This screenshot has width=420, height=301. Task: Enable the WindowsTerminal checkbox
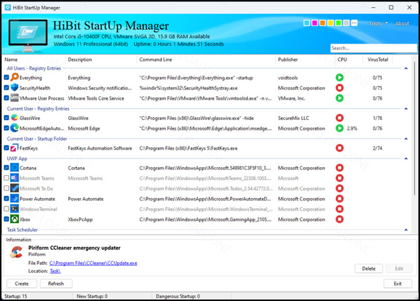click(x=6, y=209)
